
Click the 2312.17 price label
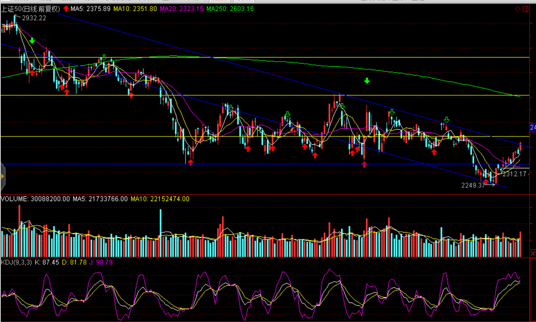[x=514, y=174]
